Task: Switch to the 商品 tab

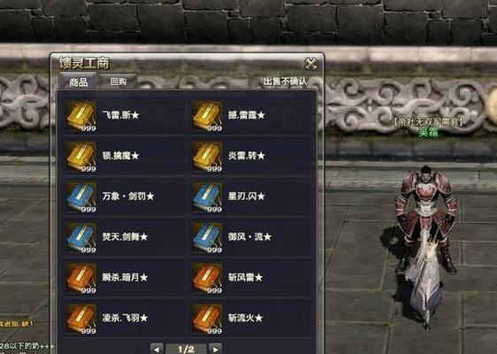Action: pyautogui.click(x=78, y=81)
